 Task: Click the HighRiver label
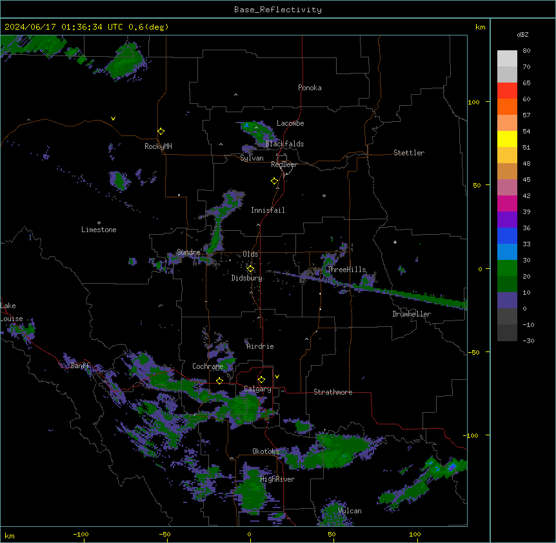(277, 479)
